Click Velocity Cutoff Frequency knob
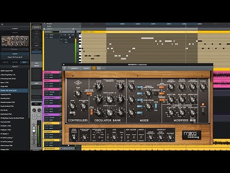This screenshot has width=230, height=173. click(150, 137)
